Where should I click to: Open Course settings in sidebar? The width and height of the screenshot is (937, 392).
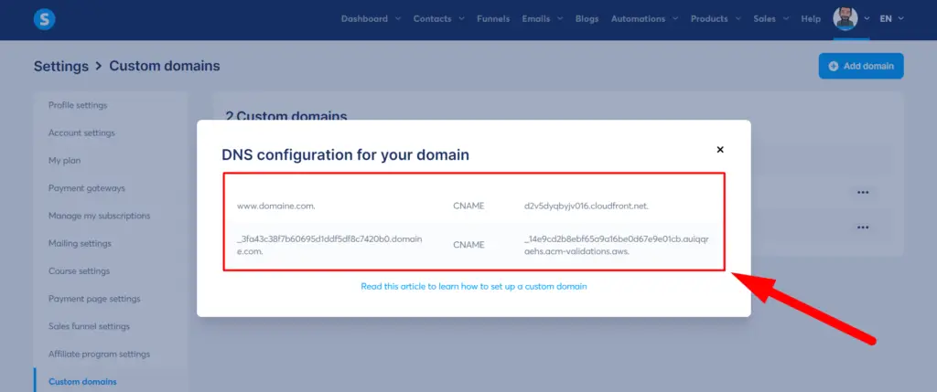[x=79, y=271]
